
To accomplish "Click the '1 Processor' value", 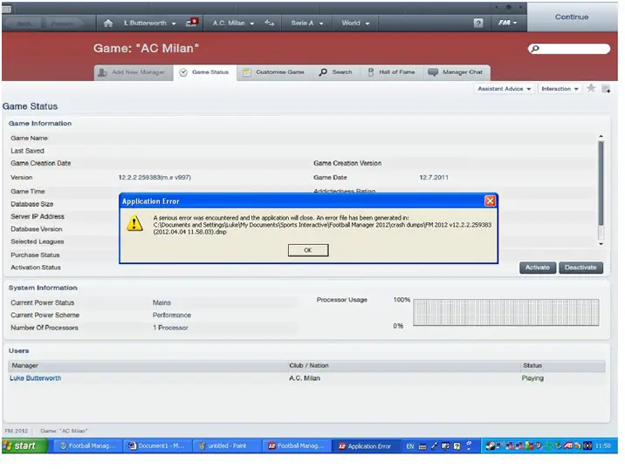I will pos(170,328).
